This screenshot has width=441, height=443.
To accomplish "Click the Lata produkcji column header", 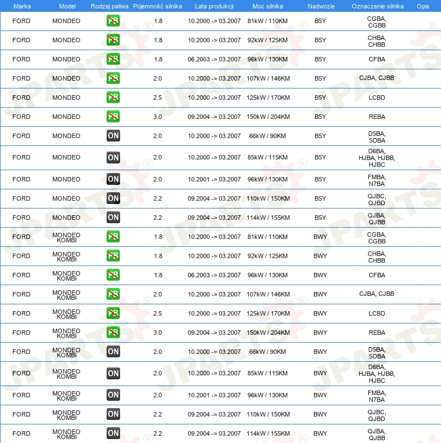I will (x=214, y=6).
